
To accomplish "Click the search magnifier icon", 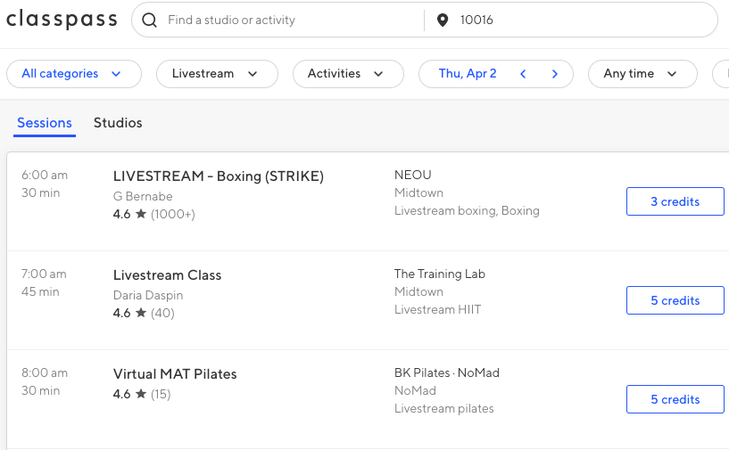I will pos(150,20).
